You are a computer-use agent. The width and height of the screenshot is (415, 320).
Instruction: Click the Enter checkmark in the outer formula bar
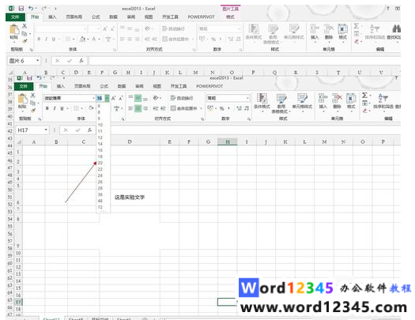[x=70, y=61]
